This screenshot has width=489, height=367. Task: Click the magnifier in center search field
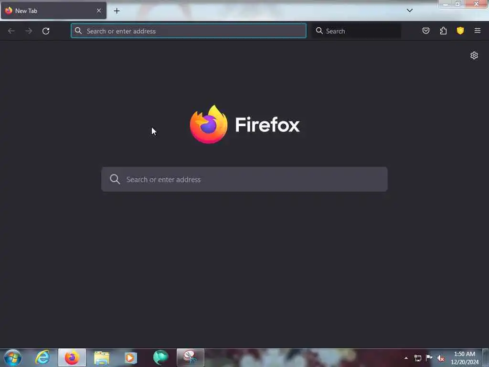click(x=115, y=179)
